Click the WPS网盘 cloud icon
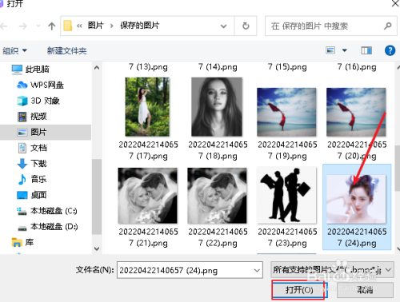The height and width of the screenshot is (302, 400). 22,85
